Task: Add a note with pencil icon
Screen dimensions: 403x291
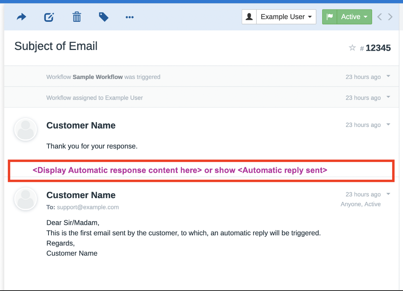Action: click(49, 17)
